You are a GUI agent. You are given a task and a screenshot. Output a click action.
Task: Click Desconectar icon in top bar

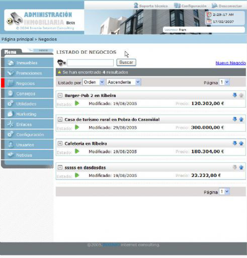coord(214,6)
